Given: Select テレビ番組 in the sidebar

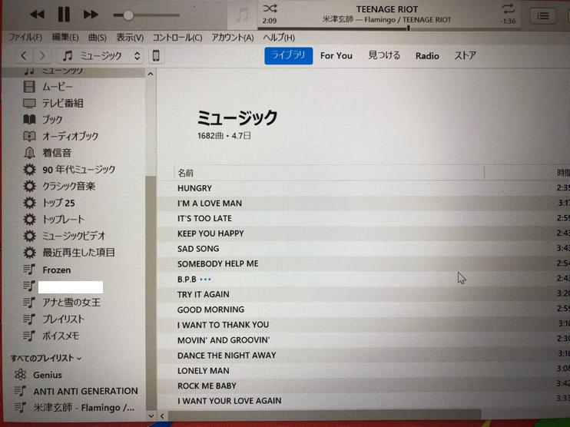Looking at the screenshot, I should (62, 103).
